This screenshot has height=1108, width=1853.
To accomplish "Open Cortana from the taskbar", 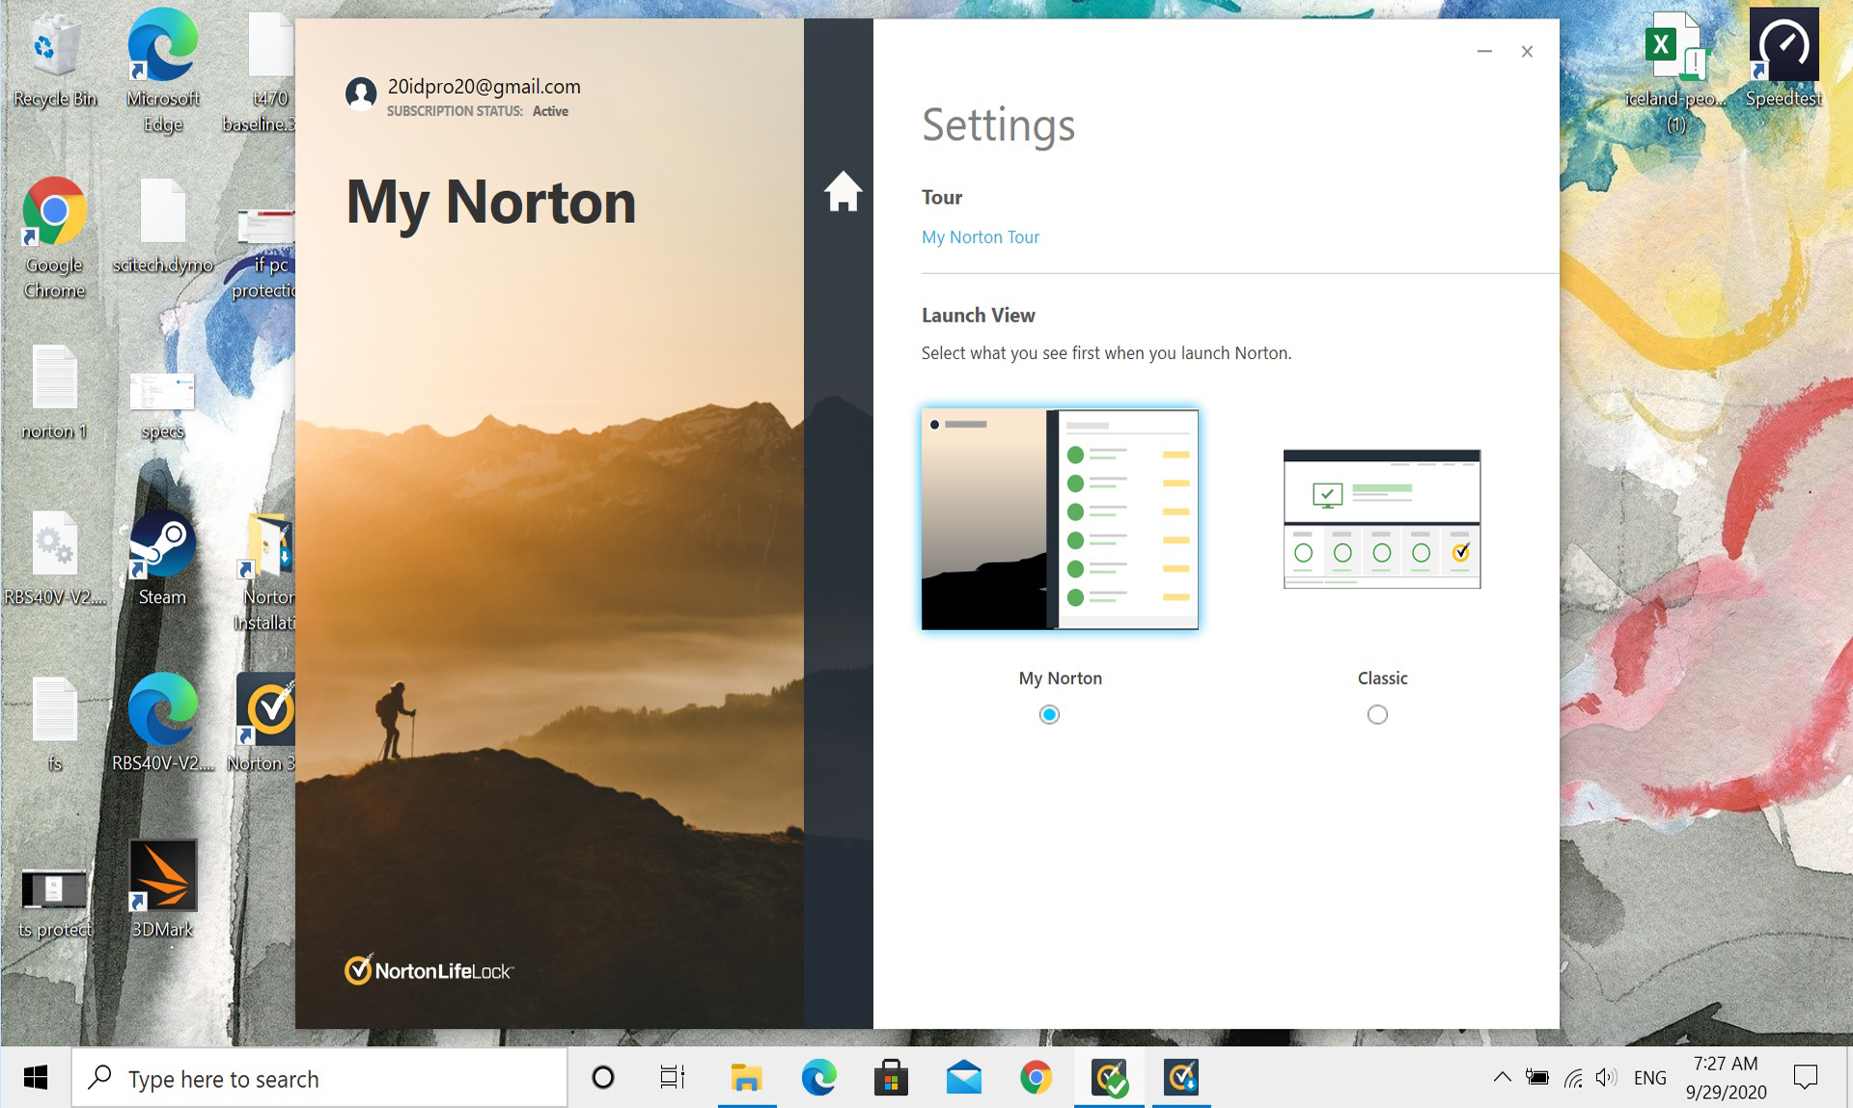I will click(x=603, y=1077).
